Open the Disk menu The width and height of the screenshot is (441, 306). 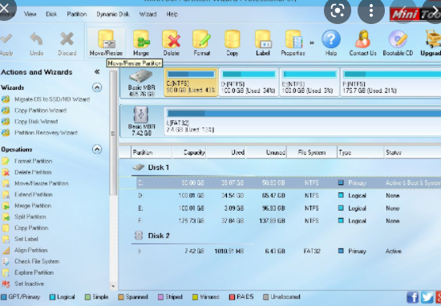pyautogui.click(x=51, y=14)
